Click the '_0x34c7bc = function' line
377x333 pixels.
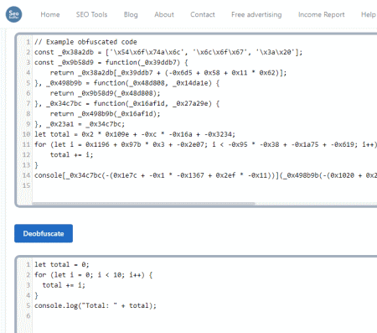(x=127, y=103)
